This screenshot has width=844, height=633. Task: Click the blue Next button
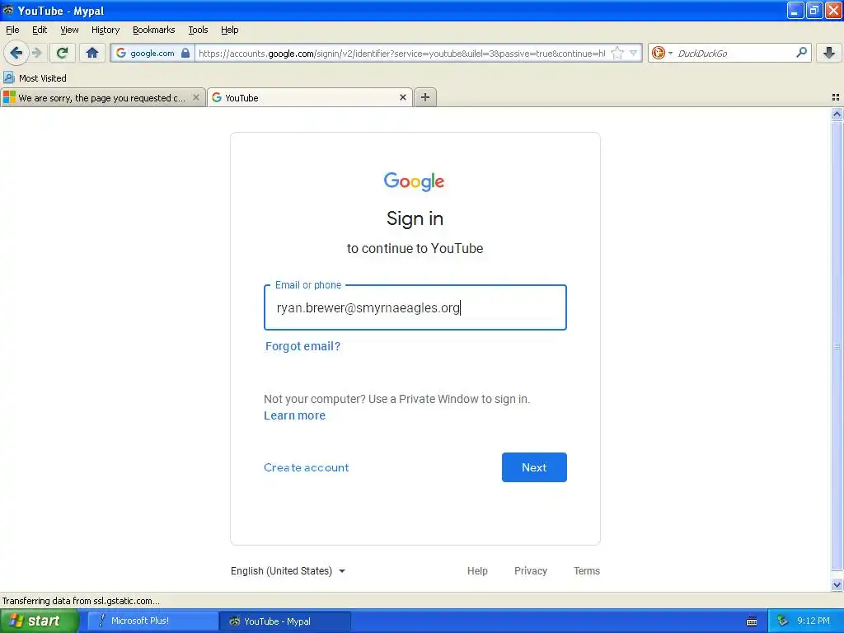(x=534, y=467)
